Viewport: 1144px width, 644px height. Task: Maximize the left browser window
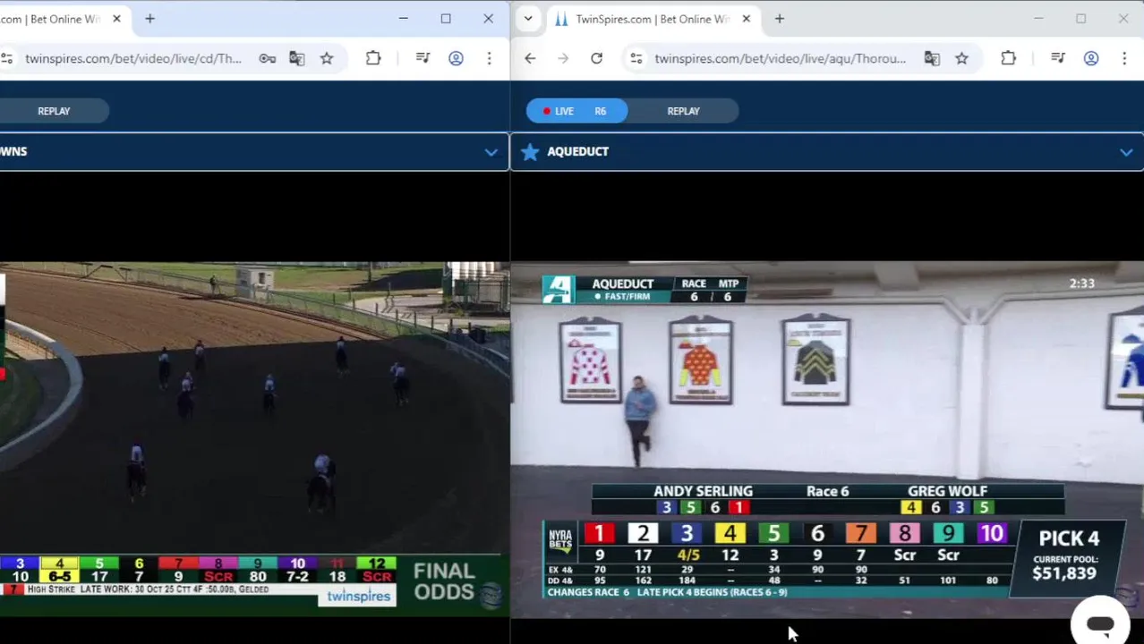[x=446, y=19]
